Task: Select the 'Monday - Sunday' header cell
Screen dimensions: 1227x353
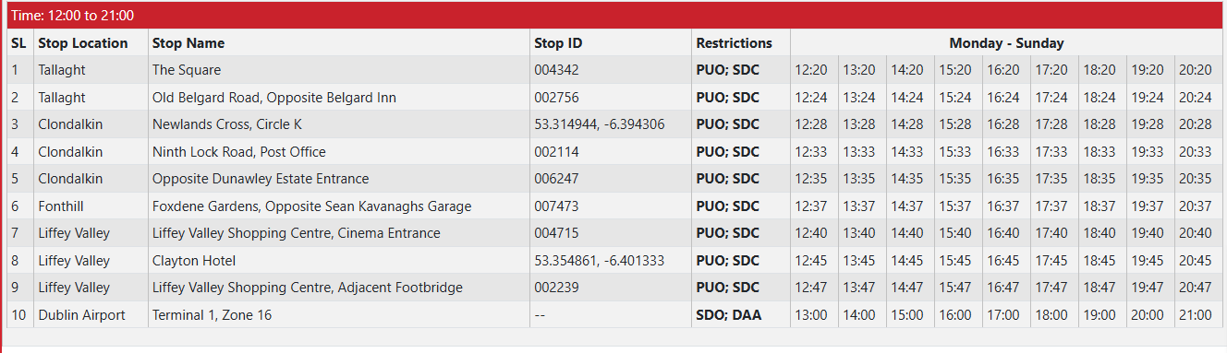Action: tap(1006, 43)
